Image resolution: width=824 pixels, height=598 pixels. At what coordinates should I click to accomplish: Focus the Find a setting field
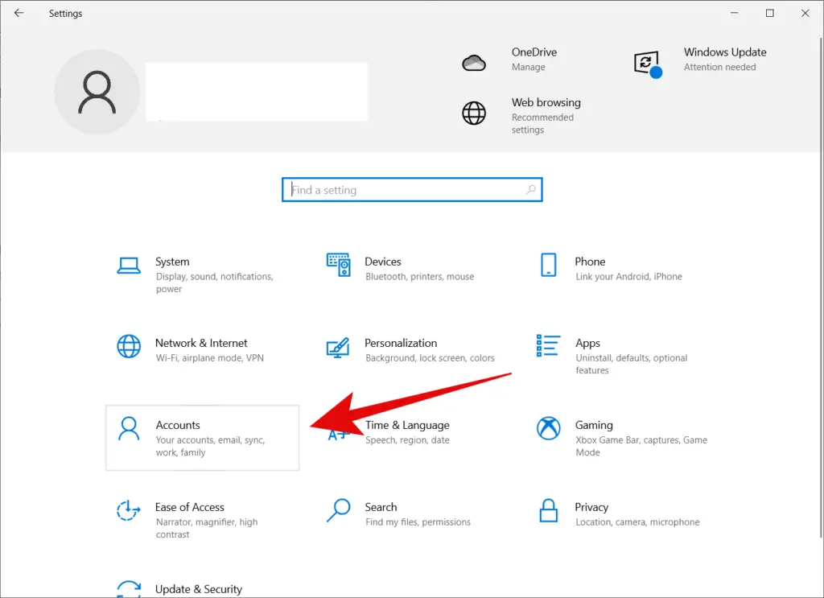point(412,190)
